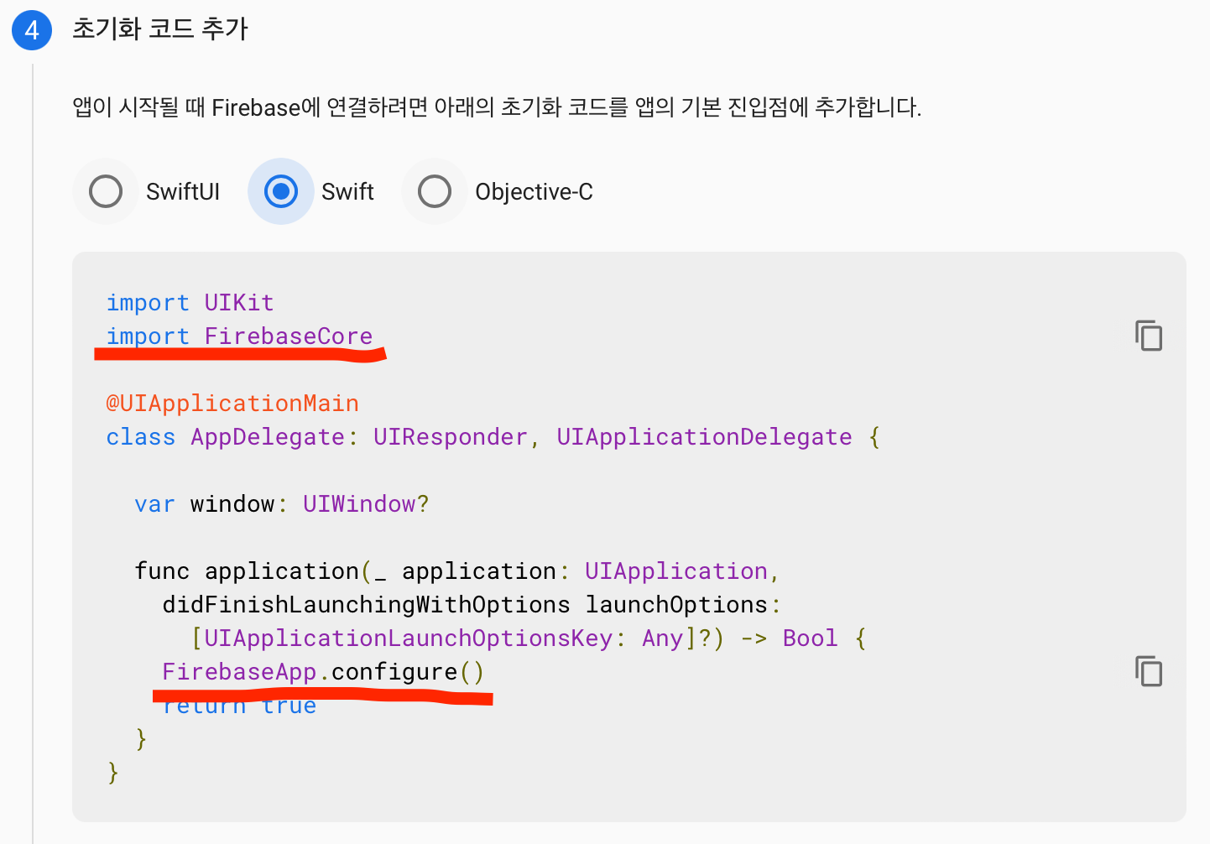Click the step heading "초기화 코드 추가"
Viewport: 1210px width, 844px height.
(x=160, y=29)
